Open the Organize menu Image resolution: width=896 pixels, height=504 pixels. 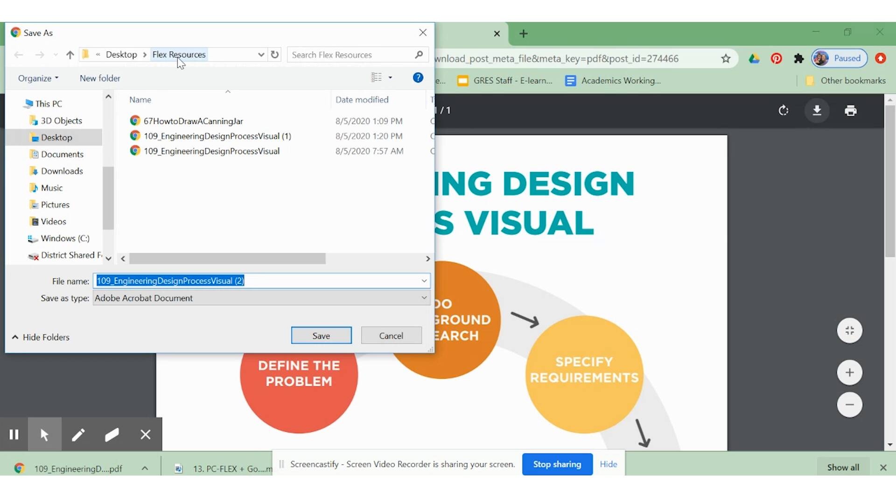coord(38,78)
